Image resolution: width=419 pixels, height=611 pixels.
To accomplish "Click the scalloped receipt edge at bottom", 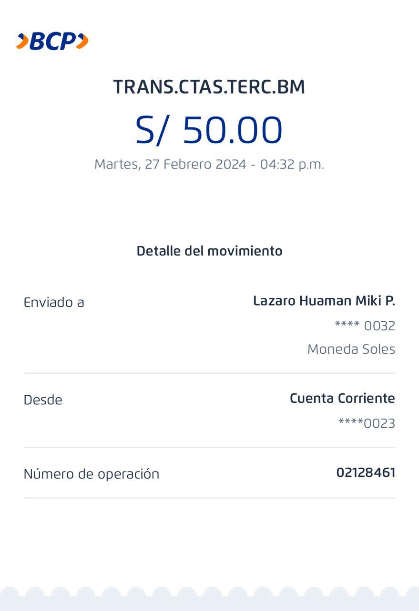I will pyautogui.click(x=209, y=599).
